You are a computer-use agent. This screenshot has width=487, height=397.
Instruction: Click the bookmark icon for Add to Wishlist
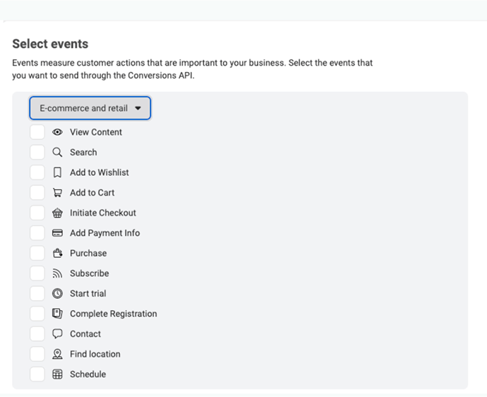click(x=57, y=172)
